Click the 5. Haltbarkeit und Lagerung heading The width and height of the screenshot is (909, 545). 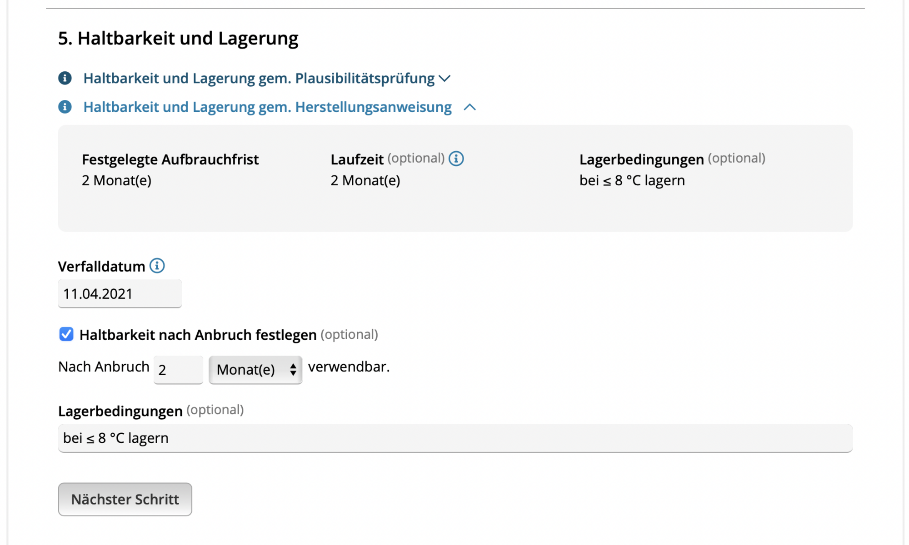(178, 38)
